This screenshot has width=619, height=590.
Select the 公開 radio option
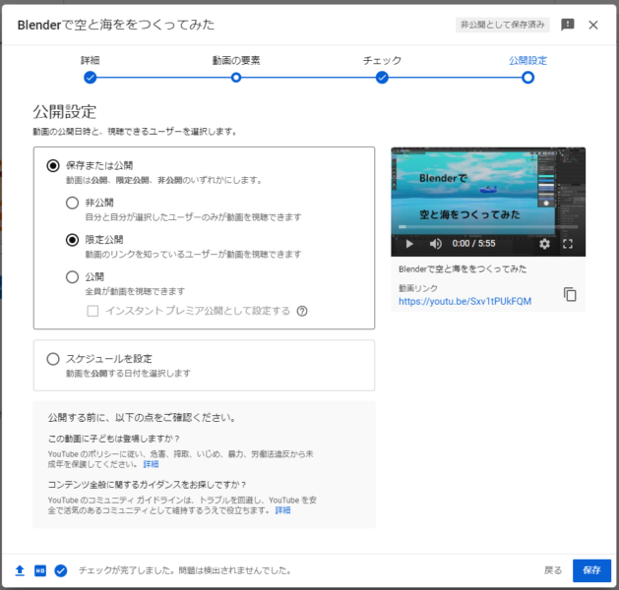click(x=72, y=277)
